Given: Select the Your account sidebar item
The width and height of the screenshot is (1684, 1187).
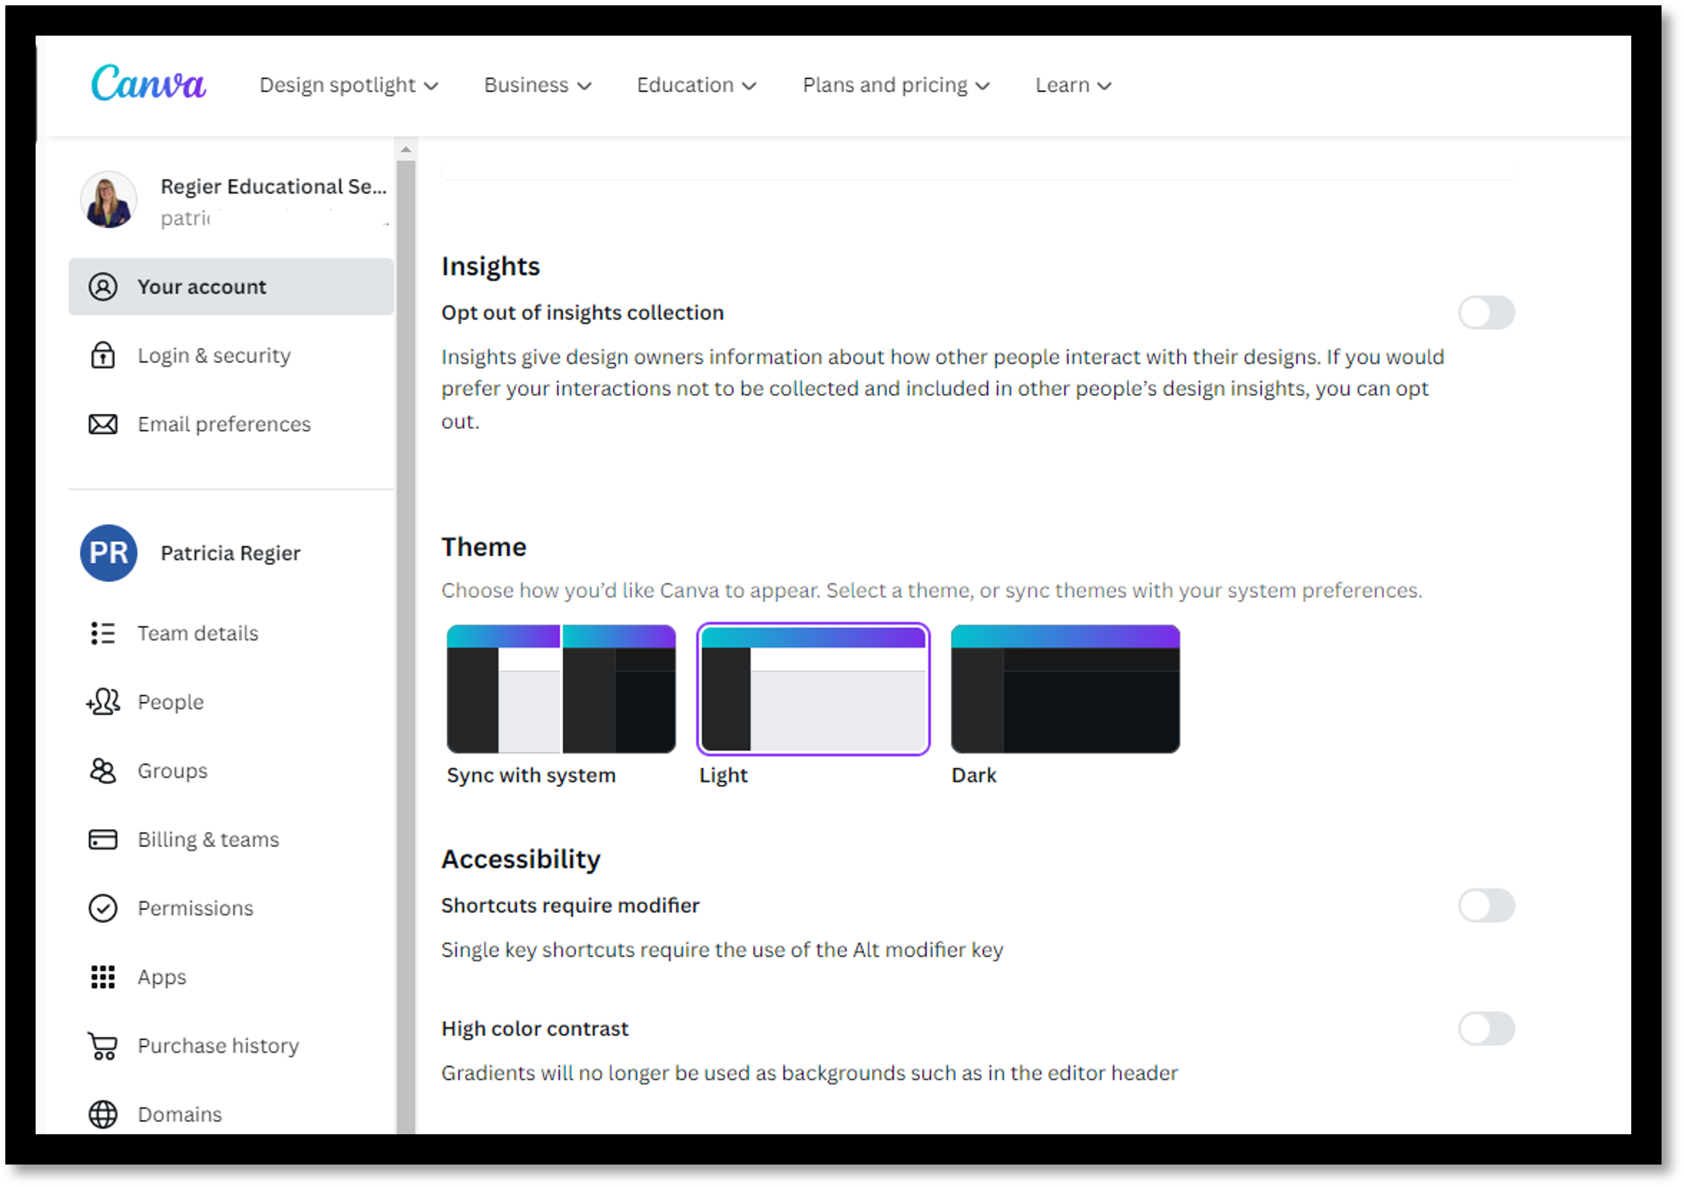Looking at the screenshot, I should point(231,287).
